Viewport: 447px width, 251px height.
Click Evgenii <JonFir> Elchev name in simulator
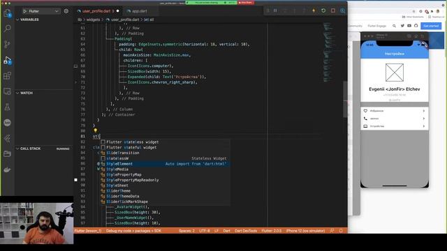coord(395,89)
